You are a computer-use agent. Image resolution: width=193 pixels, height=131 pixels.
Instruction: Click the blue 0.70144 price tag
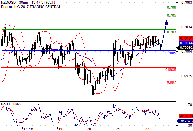(186, 43)
